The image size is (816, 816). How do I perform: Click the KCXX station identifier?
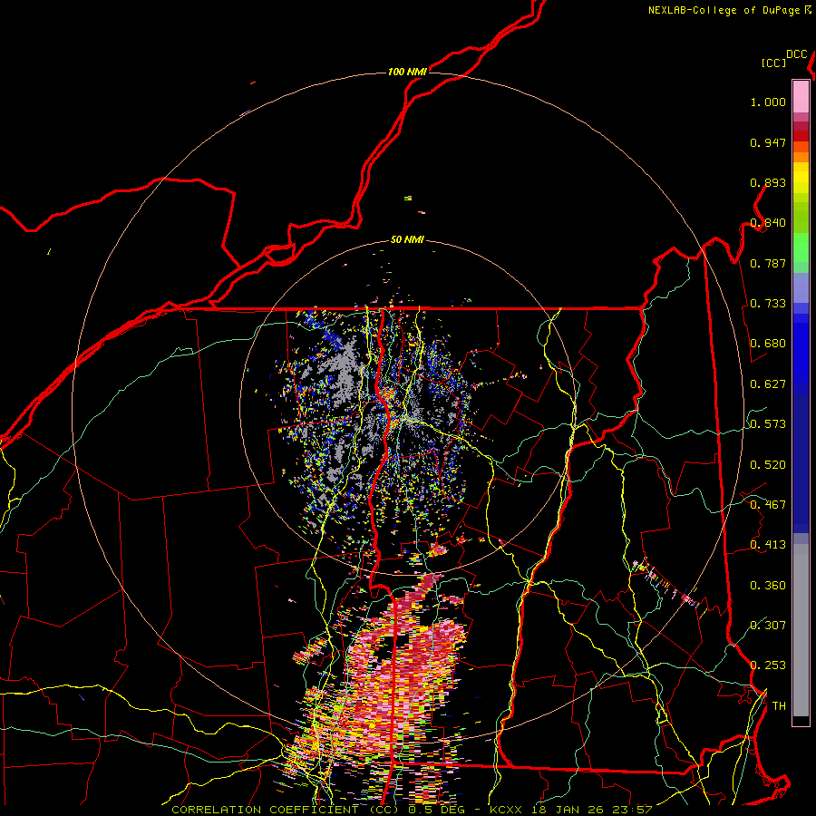click(x=508, y=810)
